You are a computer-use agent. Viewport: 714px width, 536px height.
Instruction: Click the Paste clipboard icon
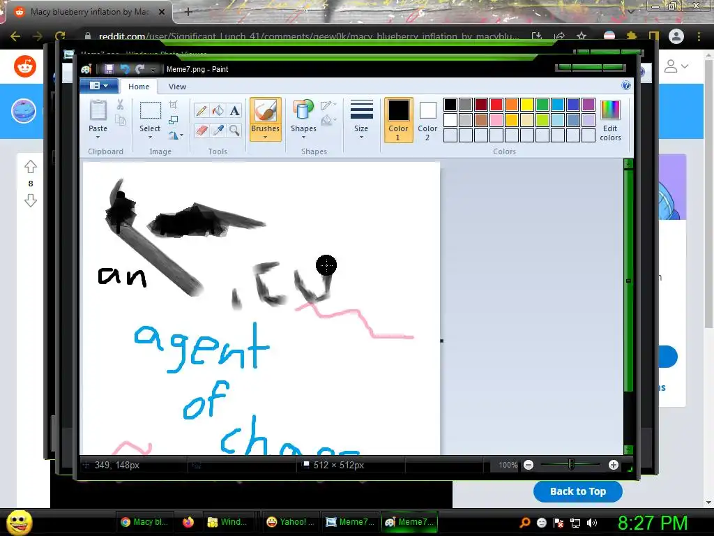coord(98,110)
